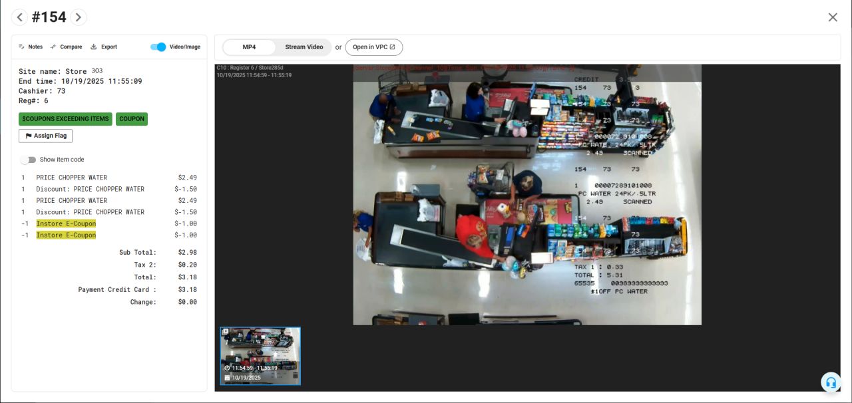This screenshot has width=852, height=403.
Task: Select the $COUPONS EXCEEDING ITEMS tag
Action: pyautogui.click(x=65, y=119)
